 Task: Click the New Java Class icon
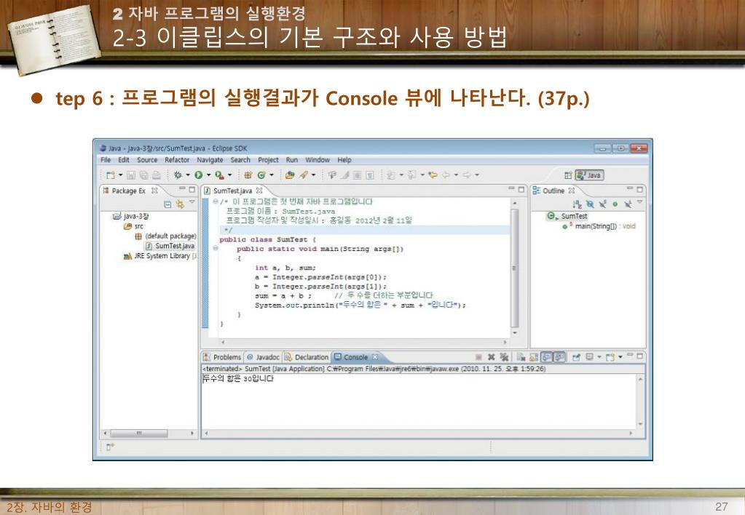coord(261,175)
